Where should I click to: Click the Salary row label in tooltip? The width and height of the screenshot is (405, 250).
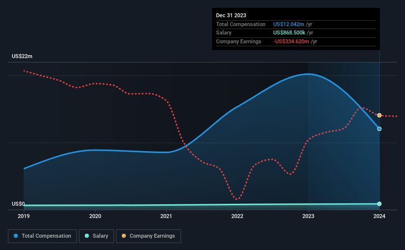(x=223, y=33)
